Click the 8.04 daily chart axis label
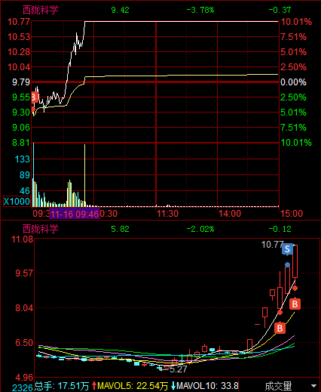The image size is (321, 392). [x=24, y=308]
